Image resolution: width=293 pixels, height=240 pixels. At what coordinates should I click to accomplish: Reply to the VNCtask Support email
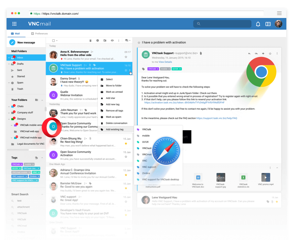coord(249,54)
